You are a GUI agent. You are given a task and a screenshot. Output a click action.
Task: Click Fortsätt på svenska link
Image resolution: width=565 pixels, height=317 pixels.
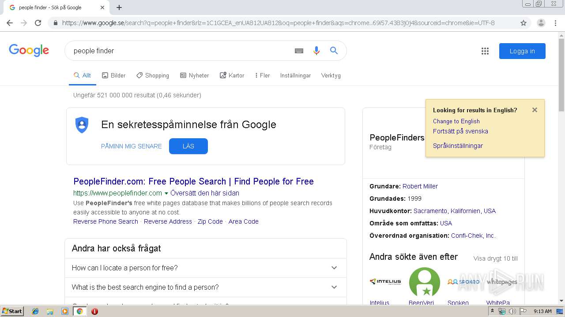(460, 131)
